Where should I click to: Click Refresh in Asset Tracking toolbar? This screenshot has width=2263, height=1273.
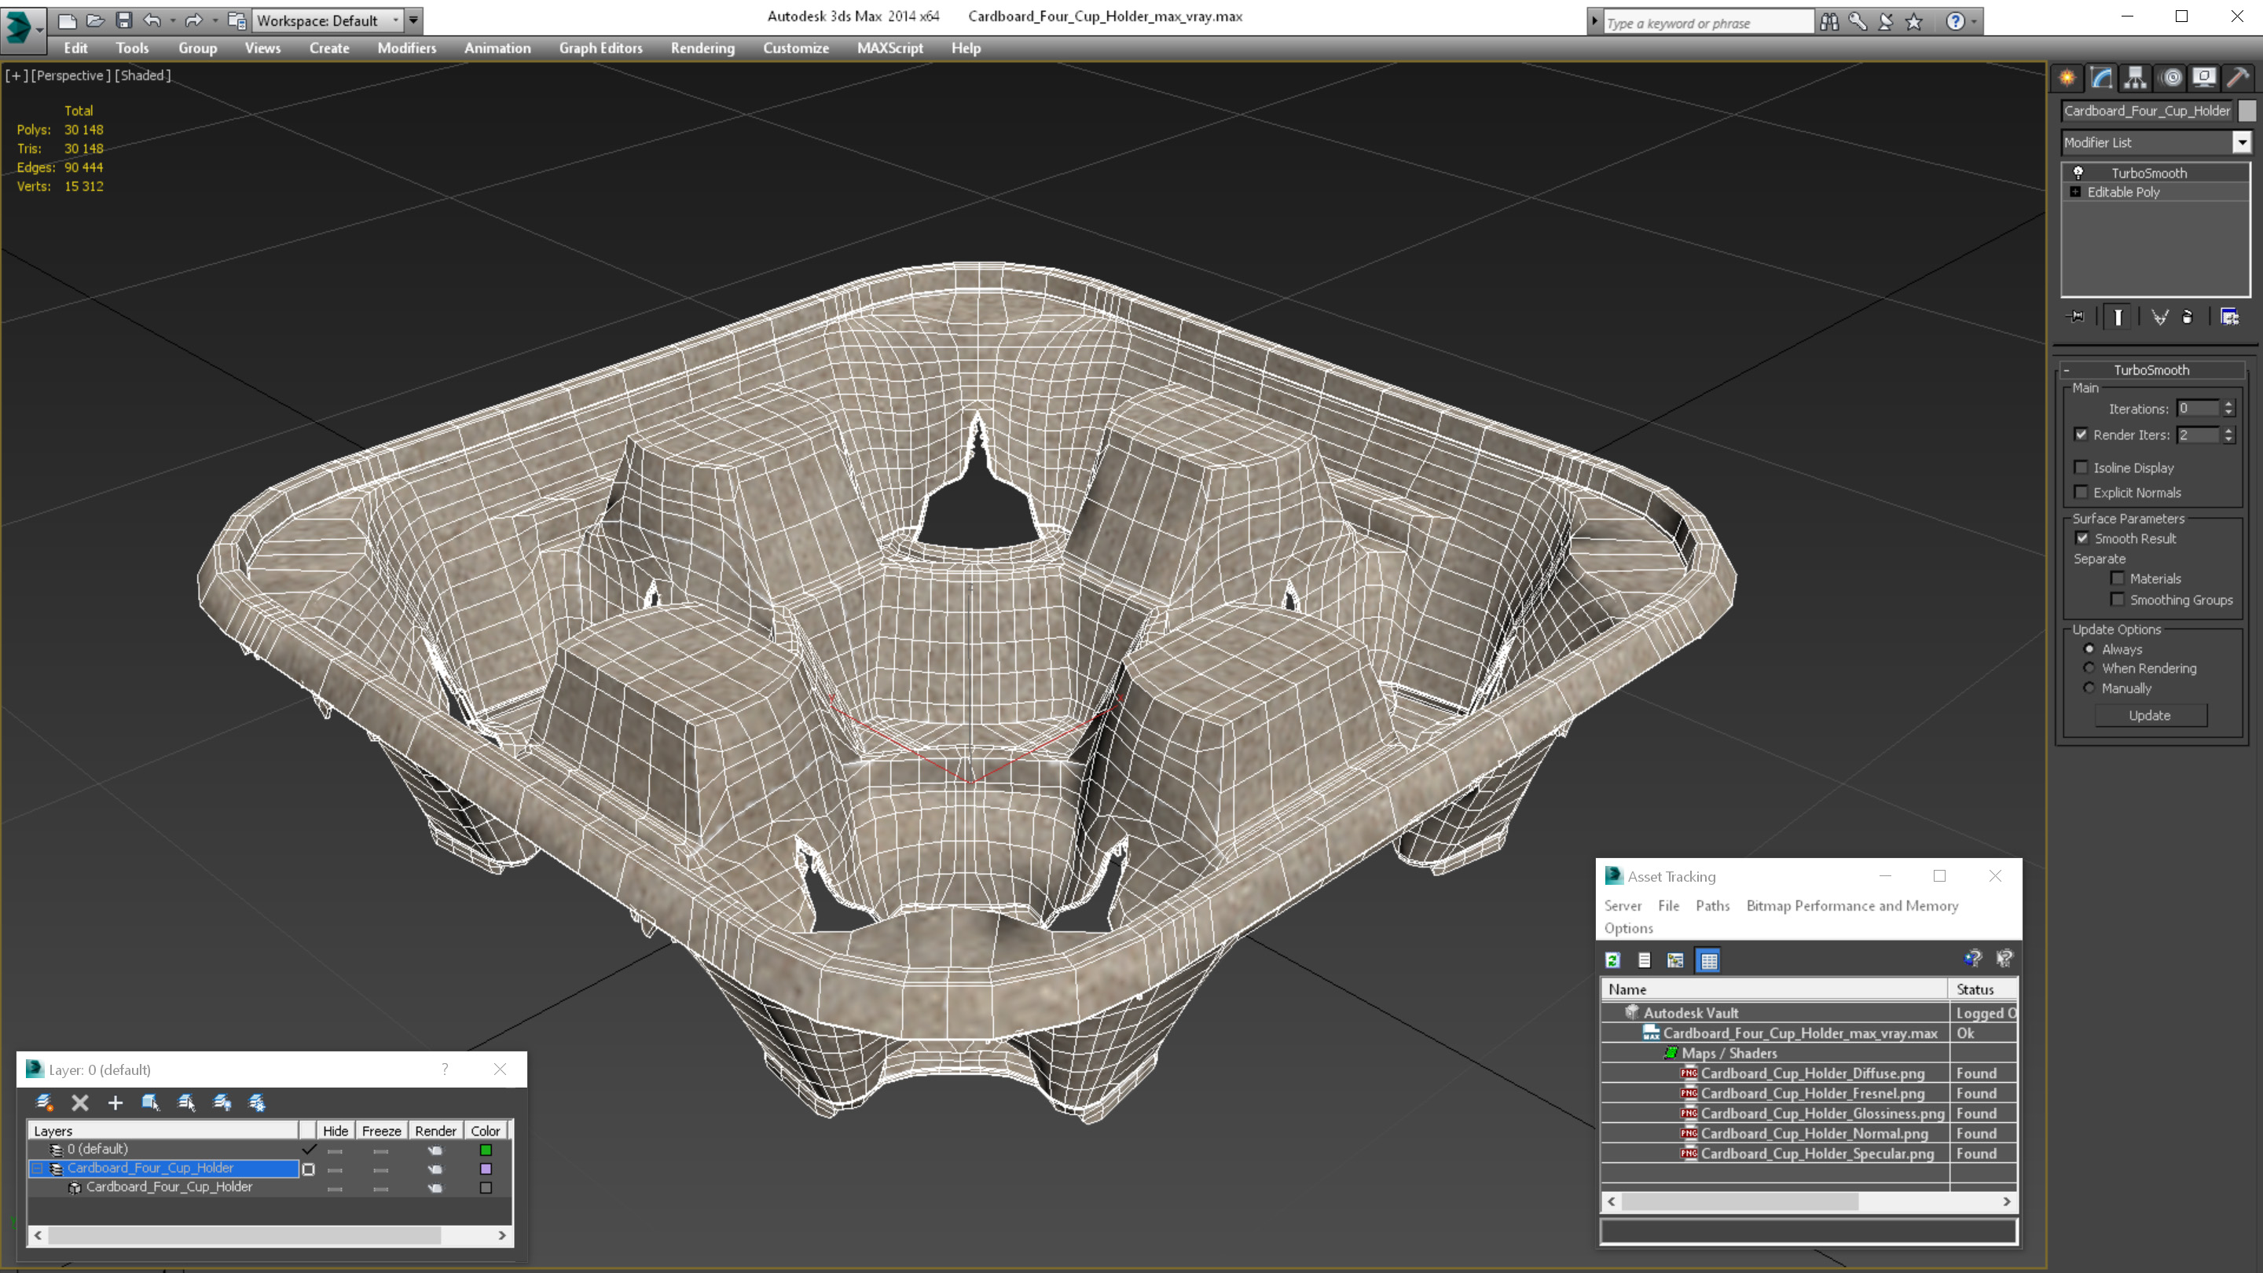click(x=1612, y=960)
